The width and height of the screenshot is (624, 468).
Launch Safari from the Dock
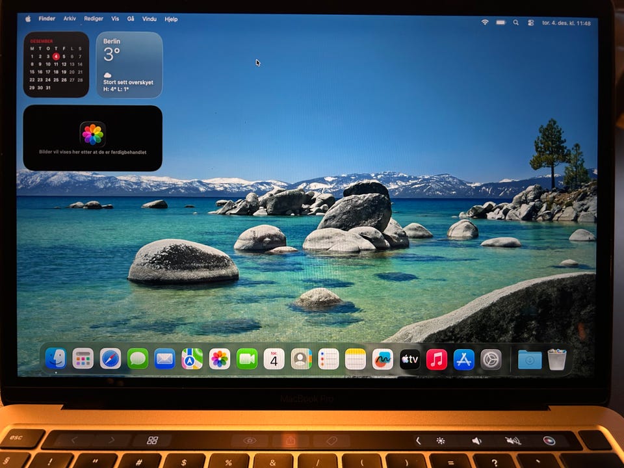[x=110, y=359]
